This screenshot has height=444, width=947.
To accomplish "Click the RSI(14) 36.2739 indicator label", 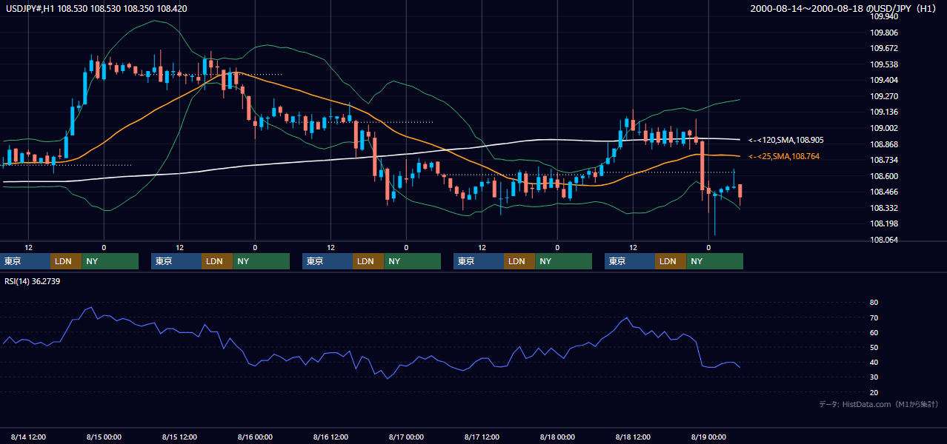I will pos(33,281).
